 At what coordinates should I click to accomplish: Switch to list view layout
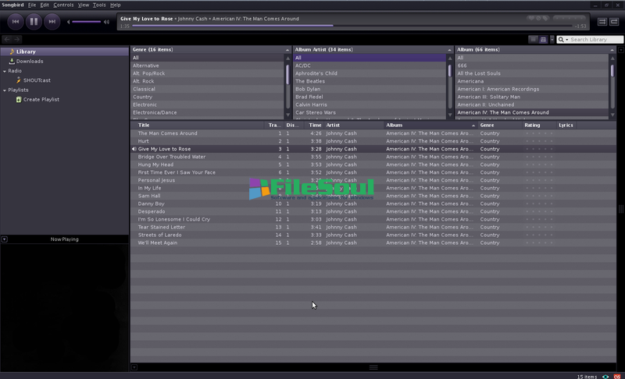pyautogui.click(x=534, y=39)
